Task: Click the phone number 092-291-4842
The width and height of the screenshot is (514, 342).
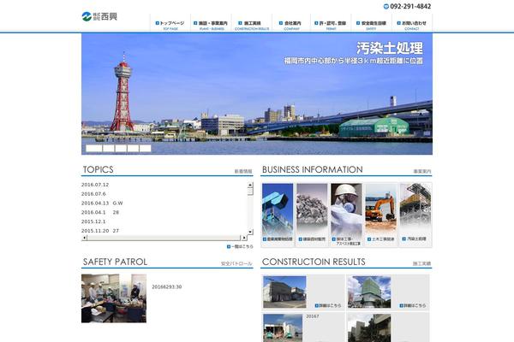Action: click(410, 6)
